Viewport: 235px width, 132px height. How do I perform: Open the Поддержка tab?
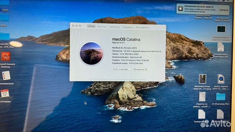(x=128, y=27)
